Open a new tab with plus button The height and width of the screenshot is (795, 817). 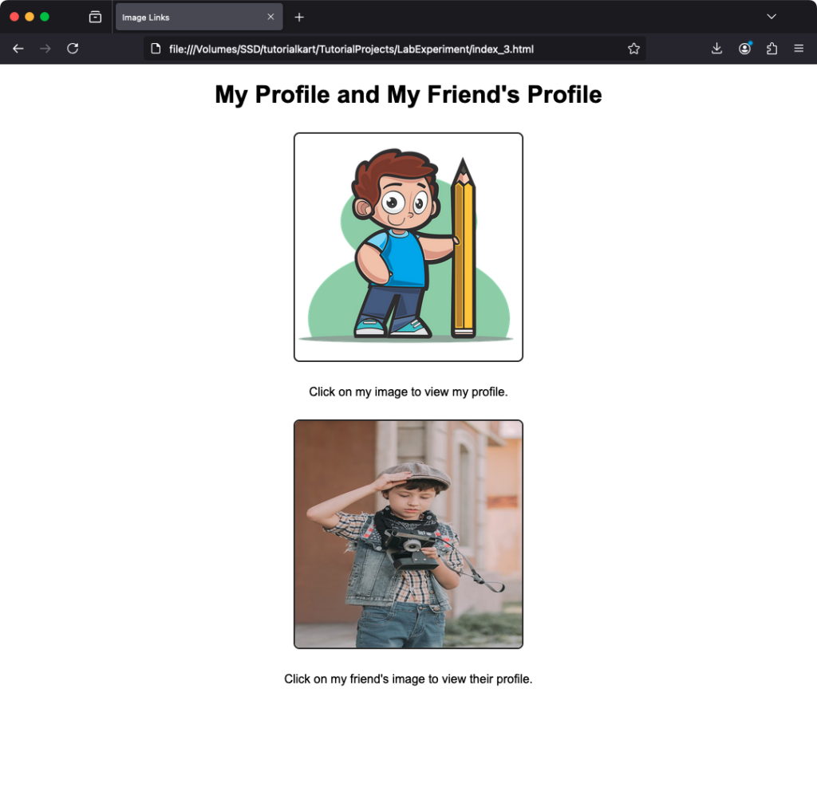pos(299,18)
